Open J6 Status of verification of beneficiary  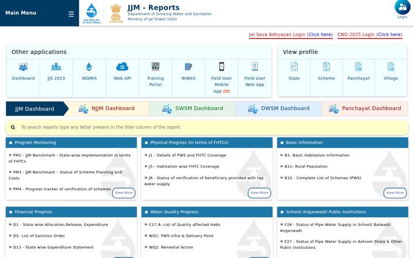click(204, 181)
